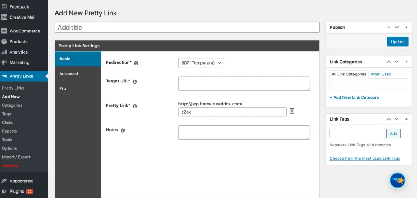This screenshot has width=417, height=198.
Task: Select the Pro settings tab
Action: pos(63,88)
